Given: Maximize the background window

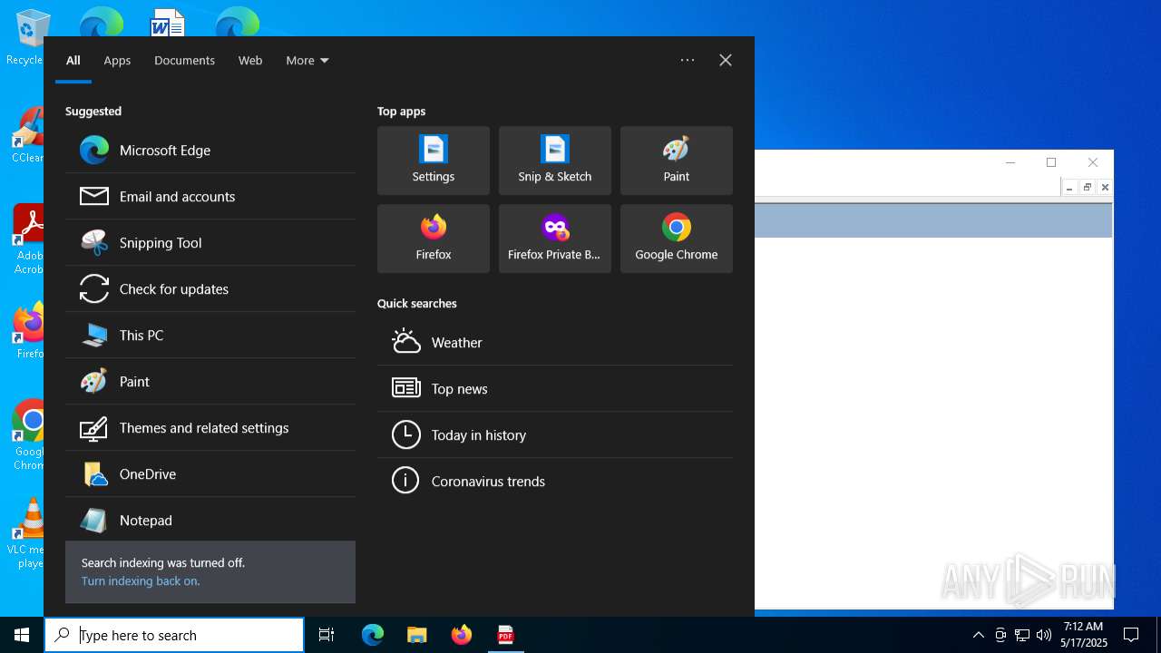Looking at the screenshot, I should click(1051, 162).
